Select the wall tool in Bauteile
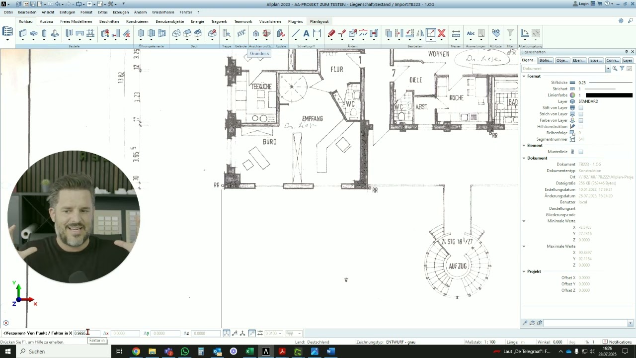Viewport: 636px width, 358px height. click(23, 33)
